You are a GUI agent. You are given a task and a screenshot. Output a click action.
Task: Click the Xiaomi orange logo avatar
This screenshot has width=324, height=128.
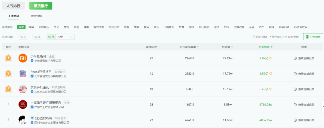point(23,58)
